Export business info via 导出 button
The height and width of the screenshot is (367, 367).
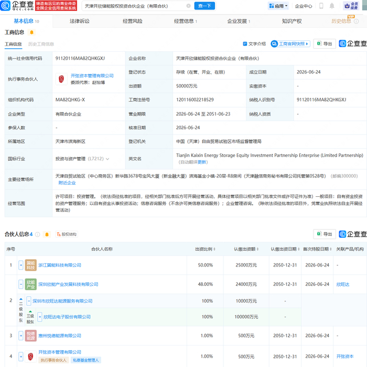point(325,44)
